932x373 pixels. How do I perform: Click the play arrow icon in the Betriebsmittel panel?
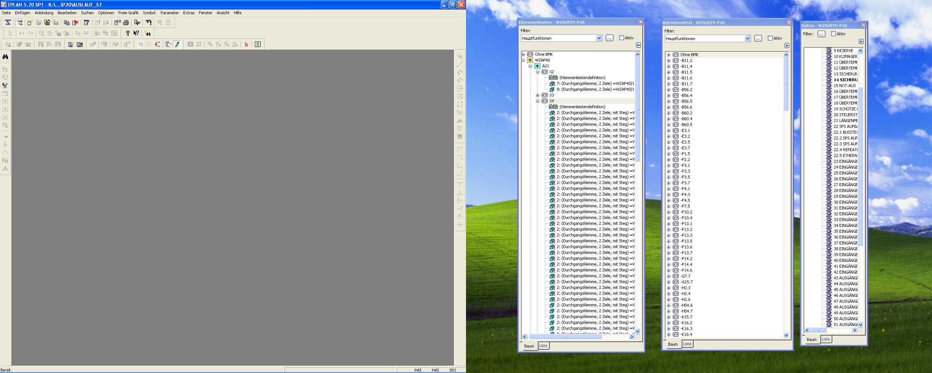(x=787, y=46)
